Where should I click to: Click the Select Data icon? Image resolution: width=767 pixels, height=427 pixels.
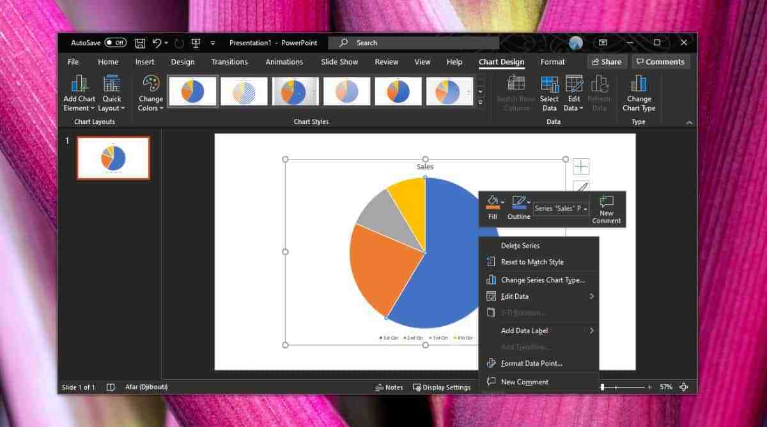[x=549, y=93]
